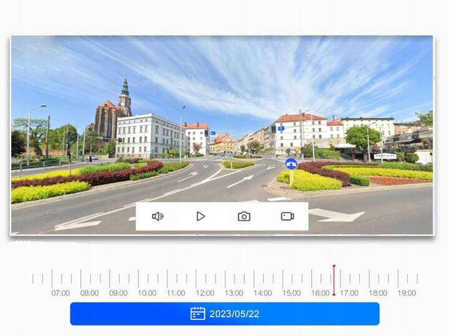The height and width of the screenshot is (336, 449).
Task: Start playback with the play button
Action: (x=201, y=217)
